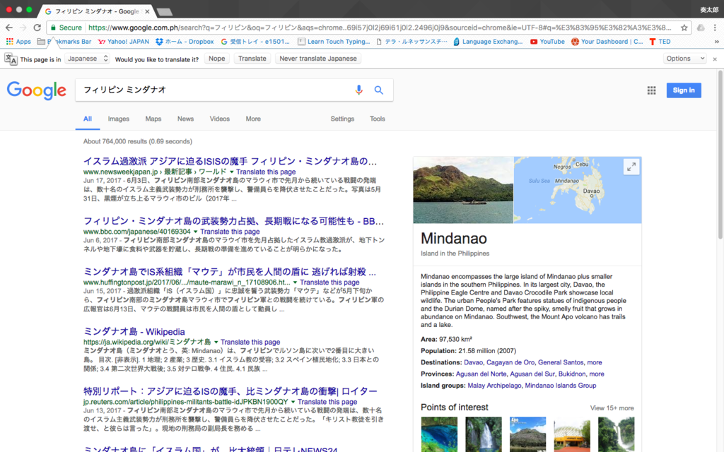Expand bbc.com result URL arrow
The width and height of the screenshot is (724, 452).
coord(195,232)
